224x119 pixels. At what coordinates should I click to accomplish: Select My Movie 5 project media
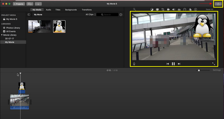pos(11,19)
